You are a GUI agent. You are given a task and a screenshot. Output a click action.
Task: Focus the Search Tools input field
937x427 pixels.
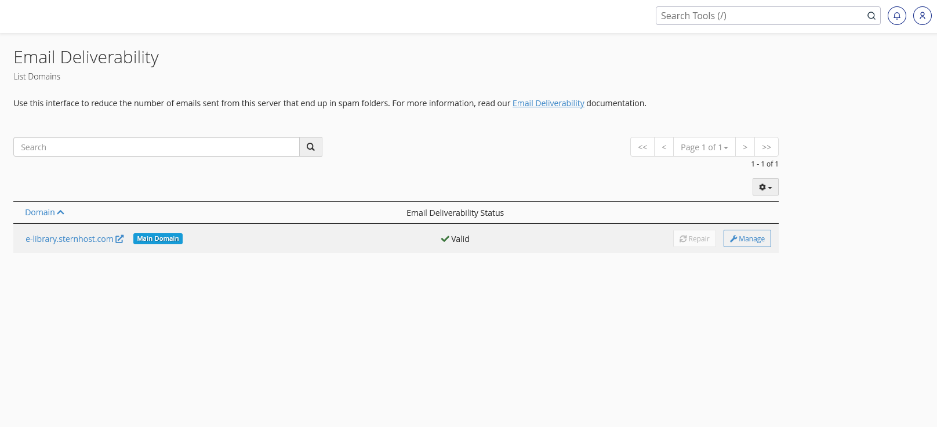click(760, 16)
